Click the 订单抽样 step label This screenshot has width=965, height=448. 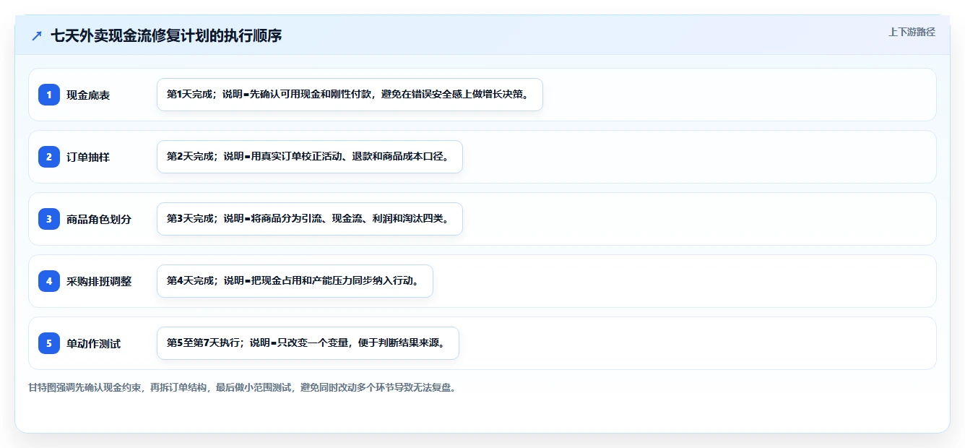[x=88, y=158]
